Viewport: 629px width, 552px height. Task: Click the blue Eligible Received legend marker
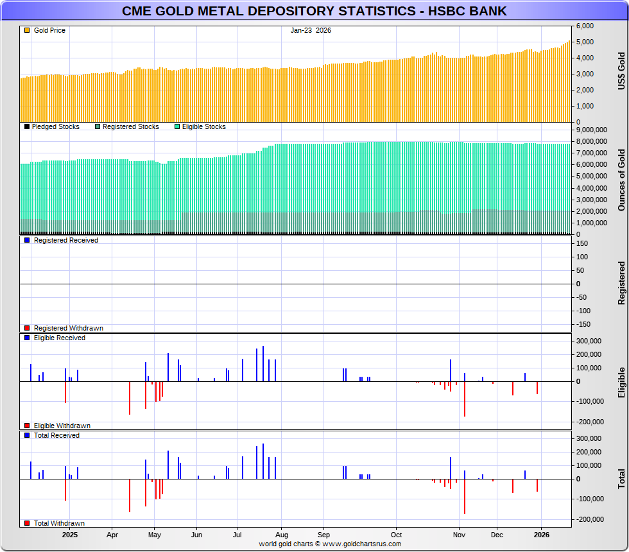(x=26, y=338)
